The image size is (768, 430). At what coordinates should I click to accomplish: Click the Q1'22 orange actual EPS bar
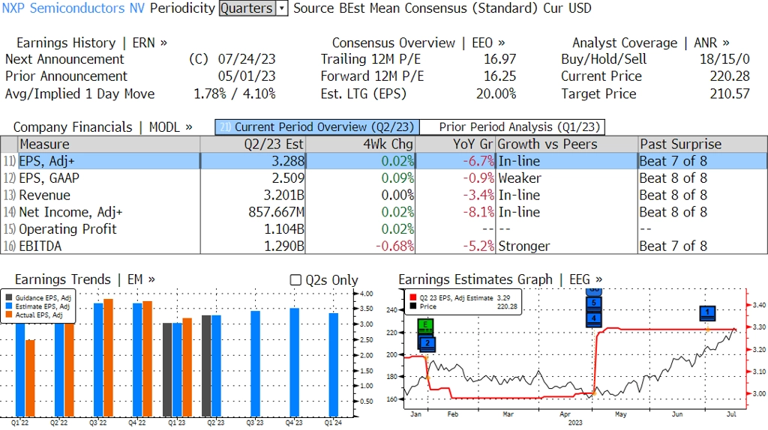pos(30,378)
